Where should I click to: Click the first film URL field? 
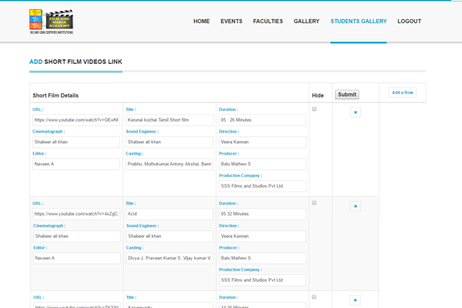(75, 120)
